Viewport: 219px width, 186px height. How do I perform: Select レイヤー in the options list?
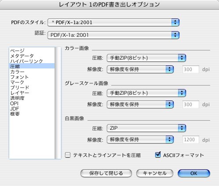tap(32, 93)
